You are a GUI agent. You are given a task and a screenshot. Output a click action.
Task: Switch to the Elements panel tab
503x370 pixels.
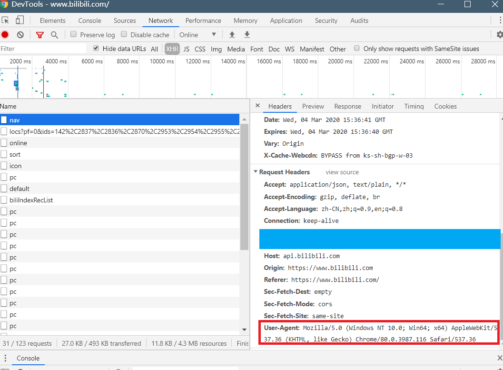tap(53, 20)
